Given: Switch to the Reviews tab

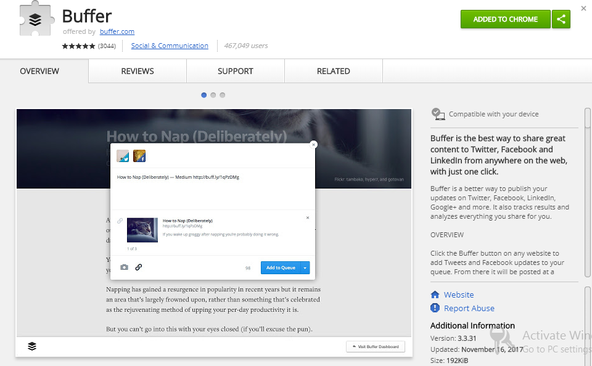Looking at the screenshot, I should [138, 71].
